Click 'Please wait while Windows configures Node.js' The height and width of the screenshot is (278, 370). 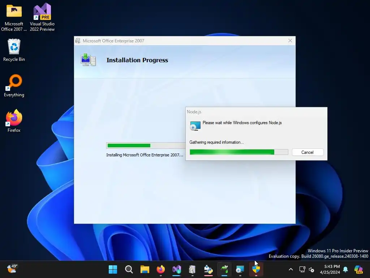tap(242, 123)
